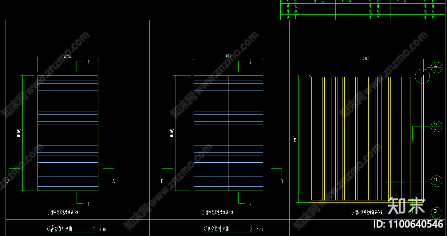Click the left section mark letter A
This screenshot has width=447, height=236.
coord(8,181)
